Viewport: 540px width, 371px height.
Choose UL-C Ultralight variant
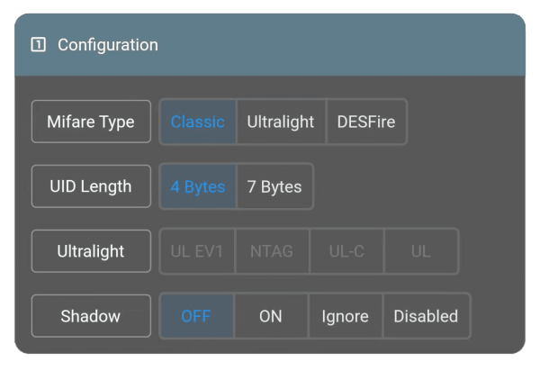(x=346, y=251)
